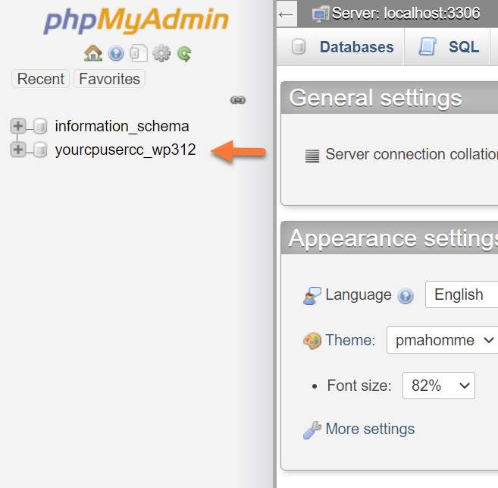Open the Language dropdown showing English
498x488 pixels.
(461, 294)
